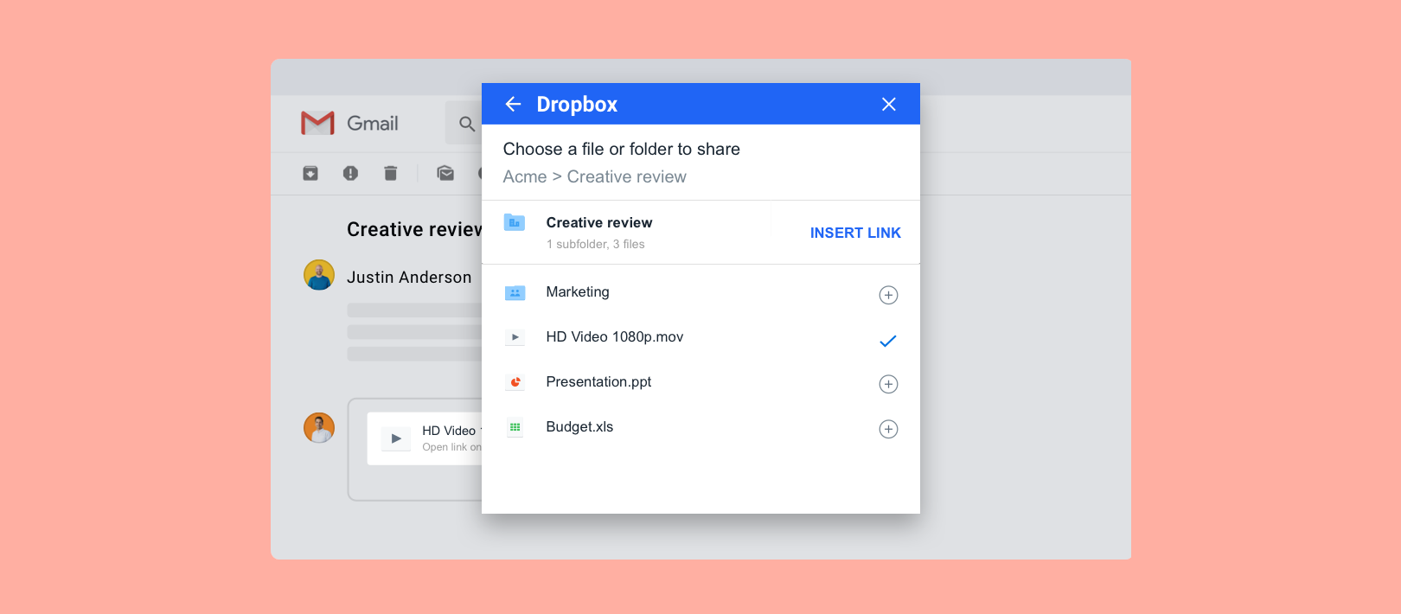
Task: Open the Marketing shared folder icon
Action: pos(515,293)
